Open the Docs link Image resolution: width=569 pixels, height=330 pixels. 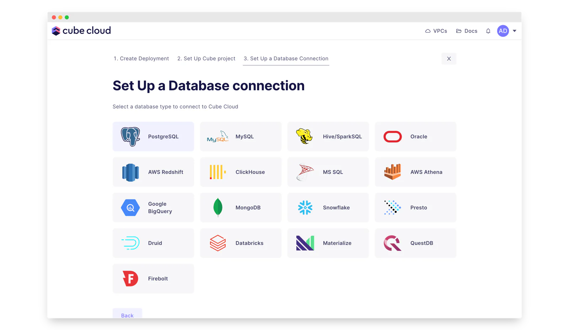467,31
